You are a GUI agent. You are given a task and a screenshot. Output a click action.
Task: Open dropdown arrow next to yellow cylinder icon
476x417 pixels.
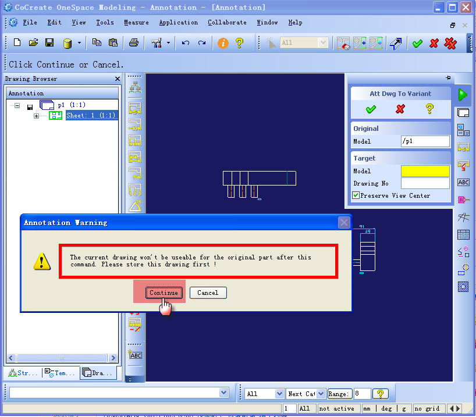click(x=79, y=43)
